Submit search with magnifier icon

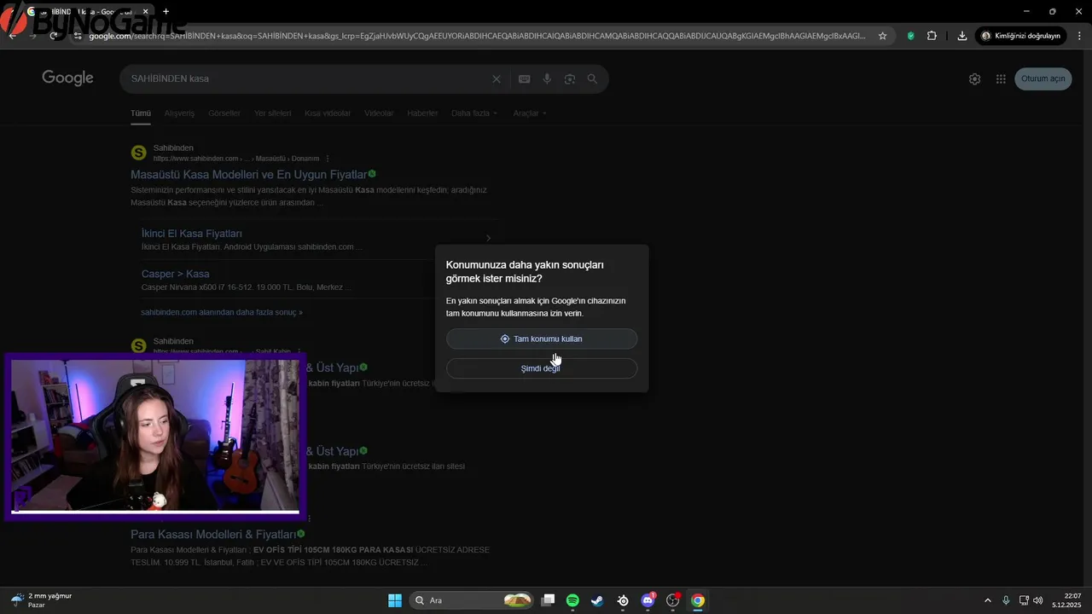[x=592, y=78]
